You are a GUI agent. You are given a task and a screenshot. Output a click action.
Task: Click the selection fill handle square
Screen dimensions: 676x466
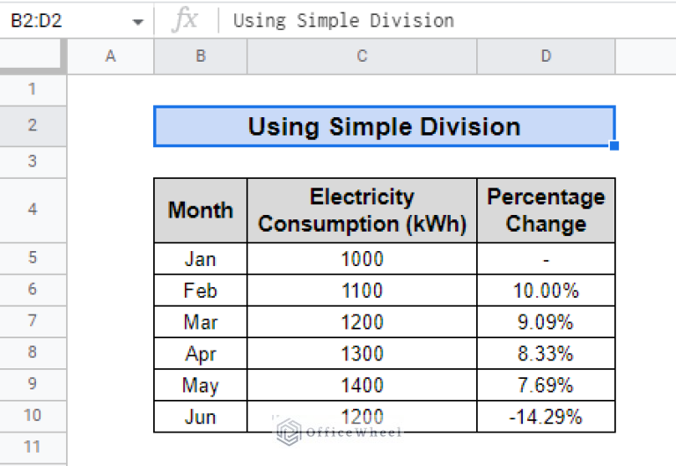614,145
